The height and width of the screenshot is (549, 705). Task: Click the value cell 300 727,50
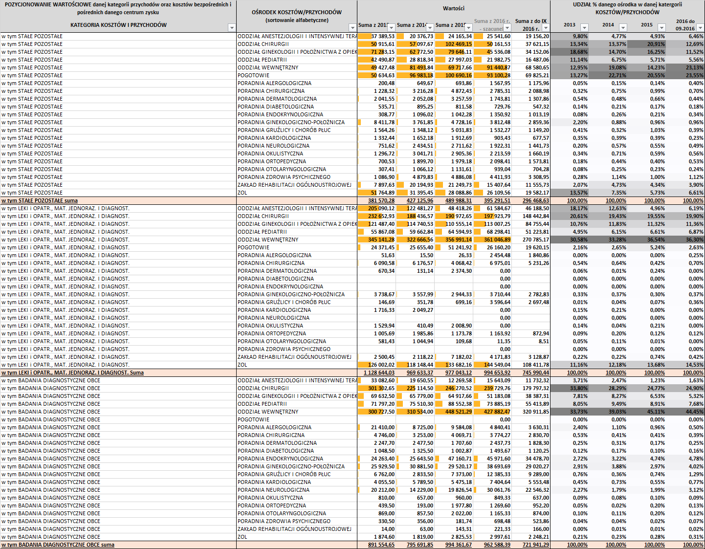click(376, 412)
